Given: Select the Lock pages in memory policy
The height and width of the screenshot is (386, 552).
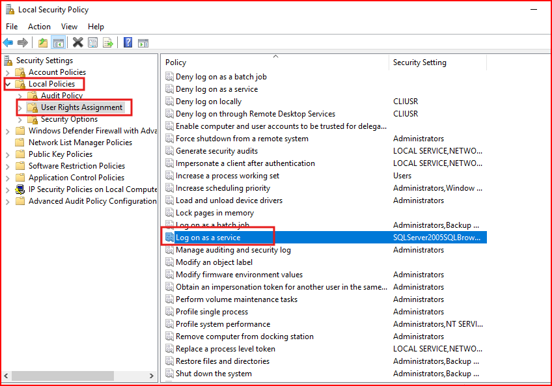Looking at the screenshot, I should pyautogui.click(x=214, y=213).
